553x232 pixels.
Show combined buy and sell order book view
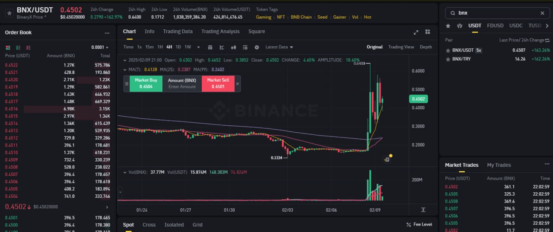point(8,48)
